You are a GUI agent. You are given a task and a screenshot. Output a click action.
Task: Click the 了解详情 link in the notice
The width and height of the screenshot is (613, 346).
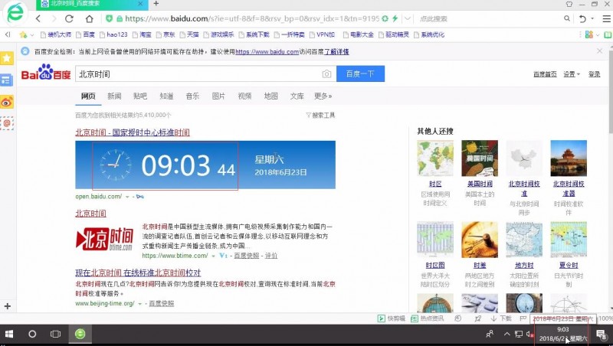336,51
